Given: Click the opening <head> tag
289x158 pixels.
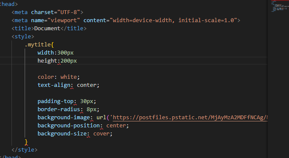Looking at the screenshot, I should 8,4.
